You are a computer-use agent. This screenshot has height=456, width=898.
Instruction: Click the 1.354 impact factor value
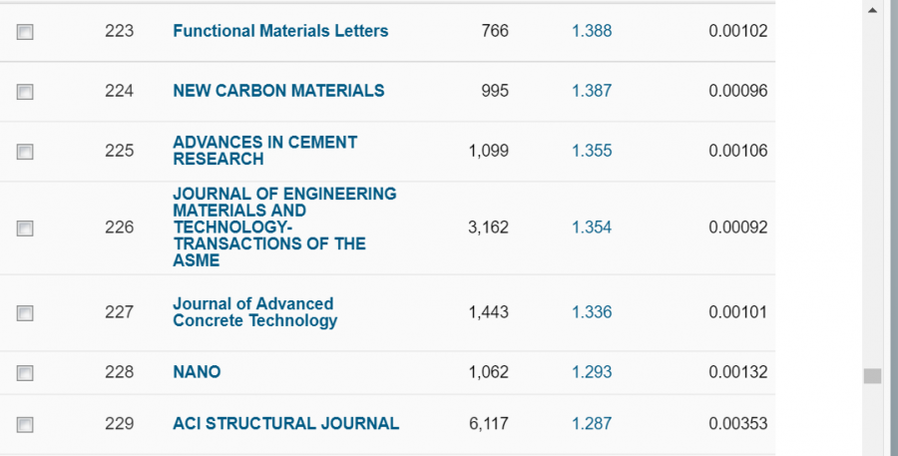coord(592,228)
